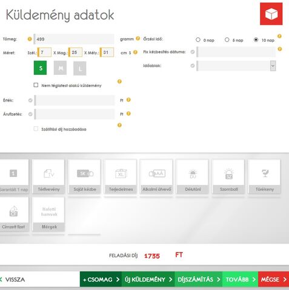Add a package with + CSOMAG

click(101, 279)
